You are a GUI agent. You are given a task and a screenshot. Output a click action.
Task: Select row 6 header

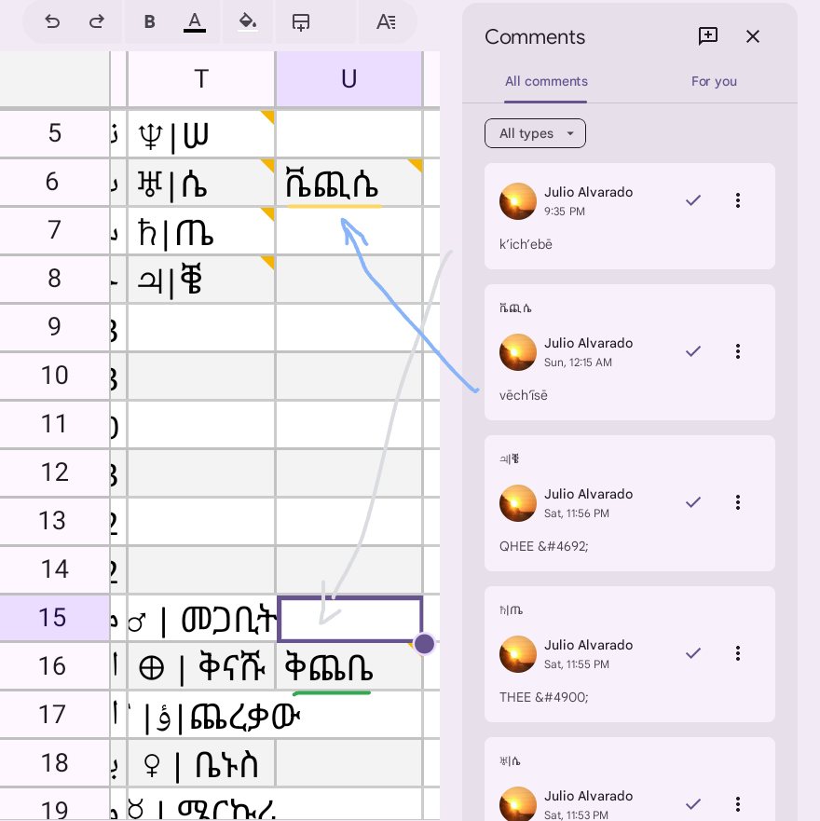(x=54, y=182)
